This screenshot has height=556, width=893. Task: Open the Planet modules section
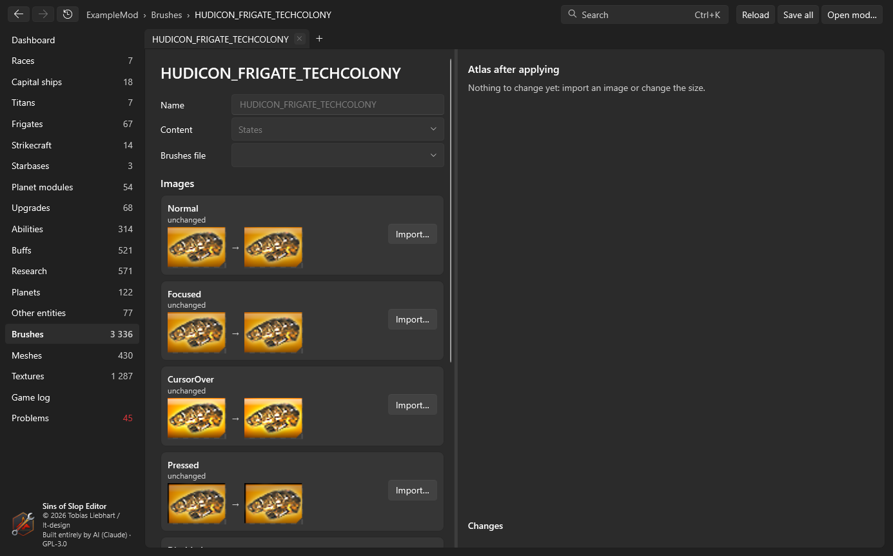(72, 187)
